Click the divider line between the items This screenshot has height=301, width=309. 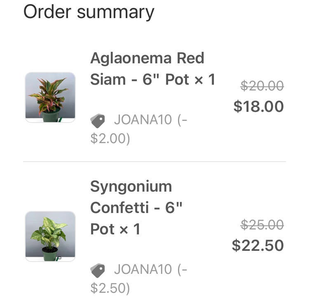coord(154,162)
